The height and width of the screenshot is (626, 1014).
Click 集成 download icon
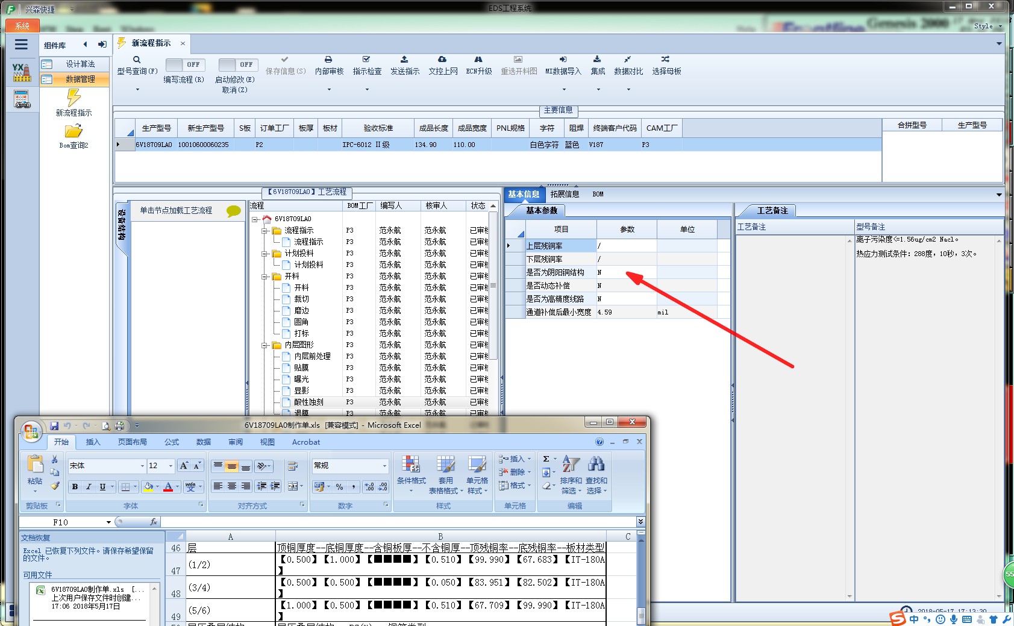597,60
